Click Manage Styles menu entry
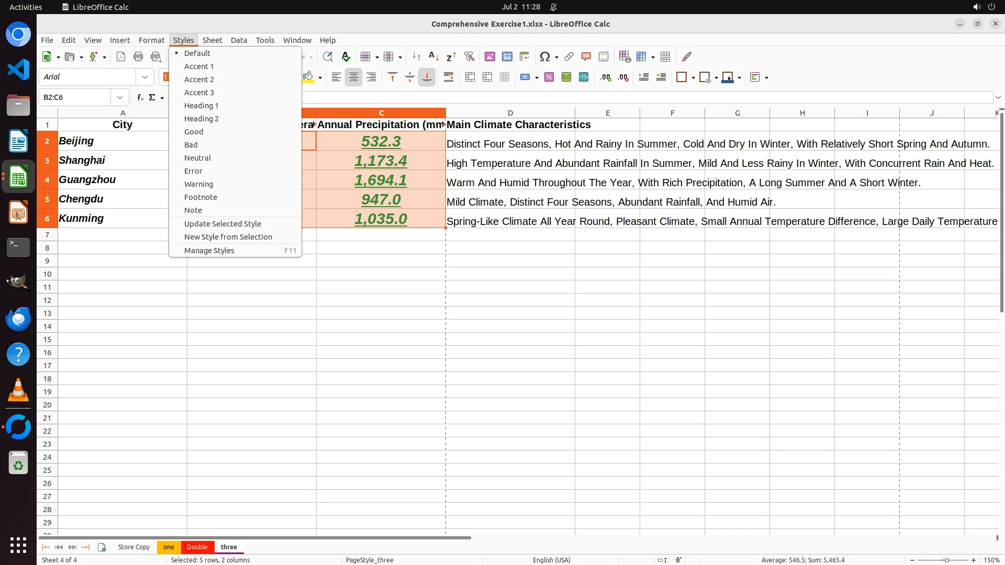The height and width of the screenshot is (565, 1005). tap(209, 251)
